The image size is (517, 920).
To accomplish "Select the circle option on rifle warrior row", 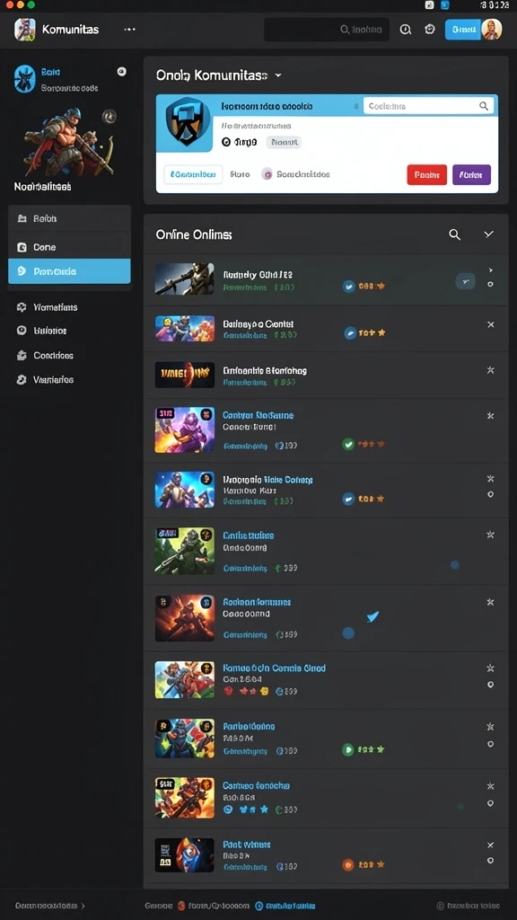I will tap(491, 284).
